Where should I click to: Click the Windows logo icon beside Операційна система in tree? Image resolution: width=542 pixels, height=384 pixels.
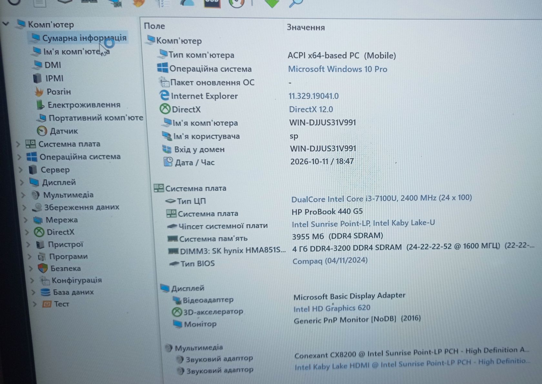point(32,157)
